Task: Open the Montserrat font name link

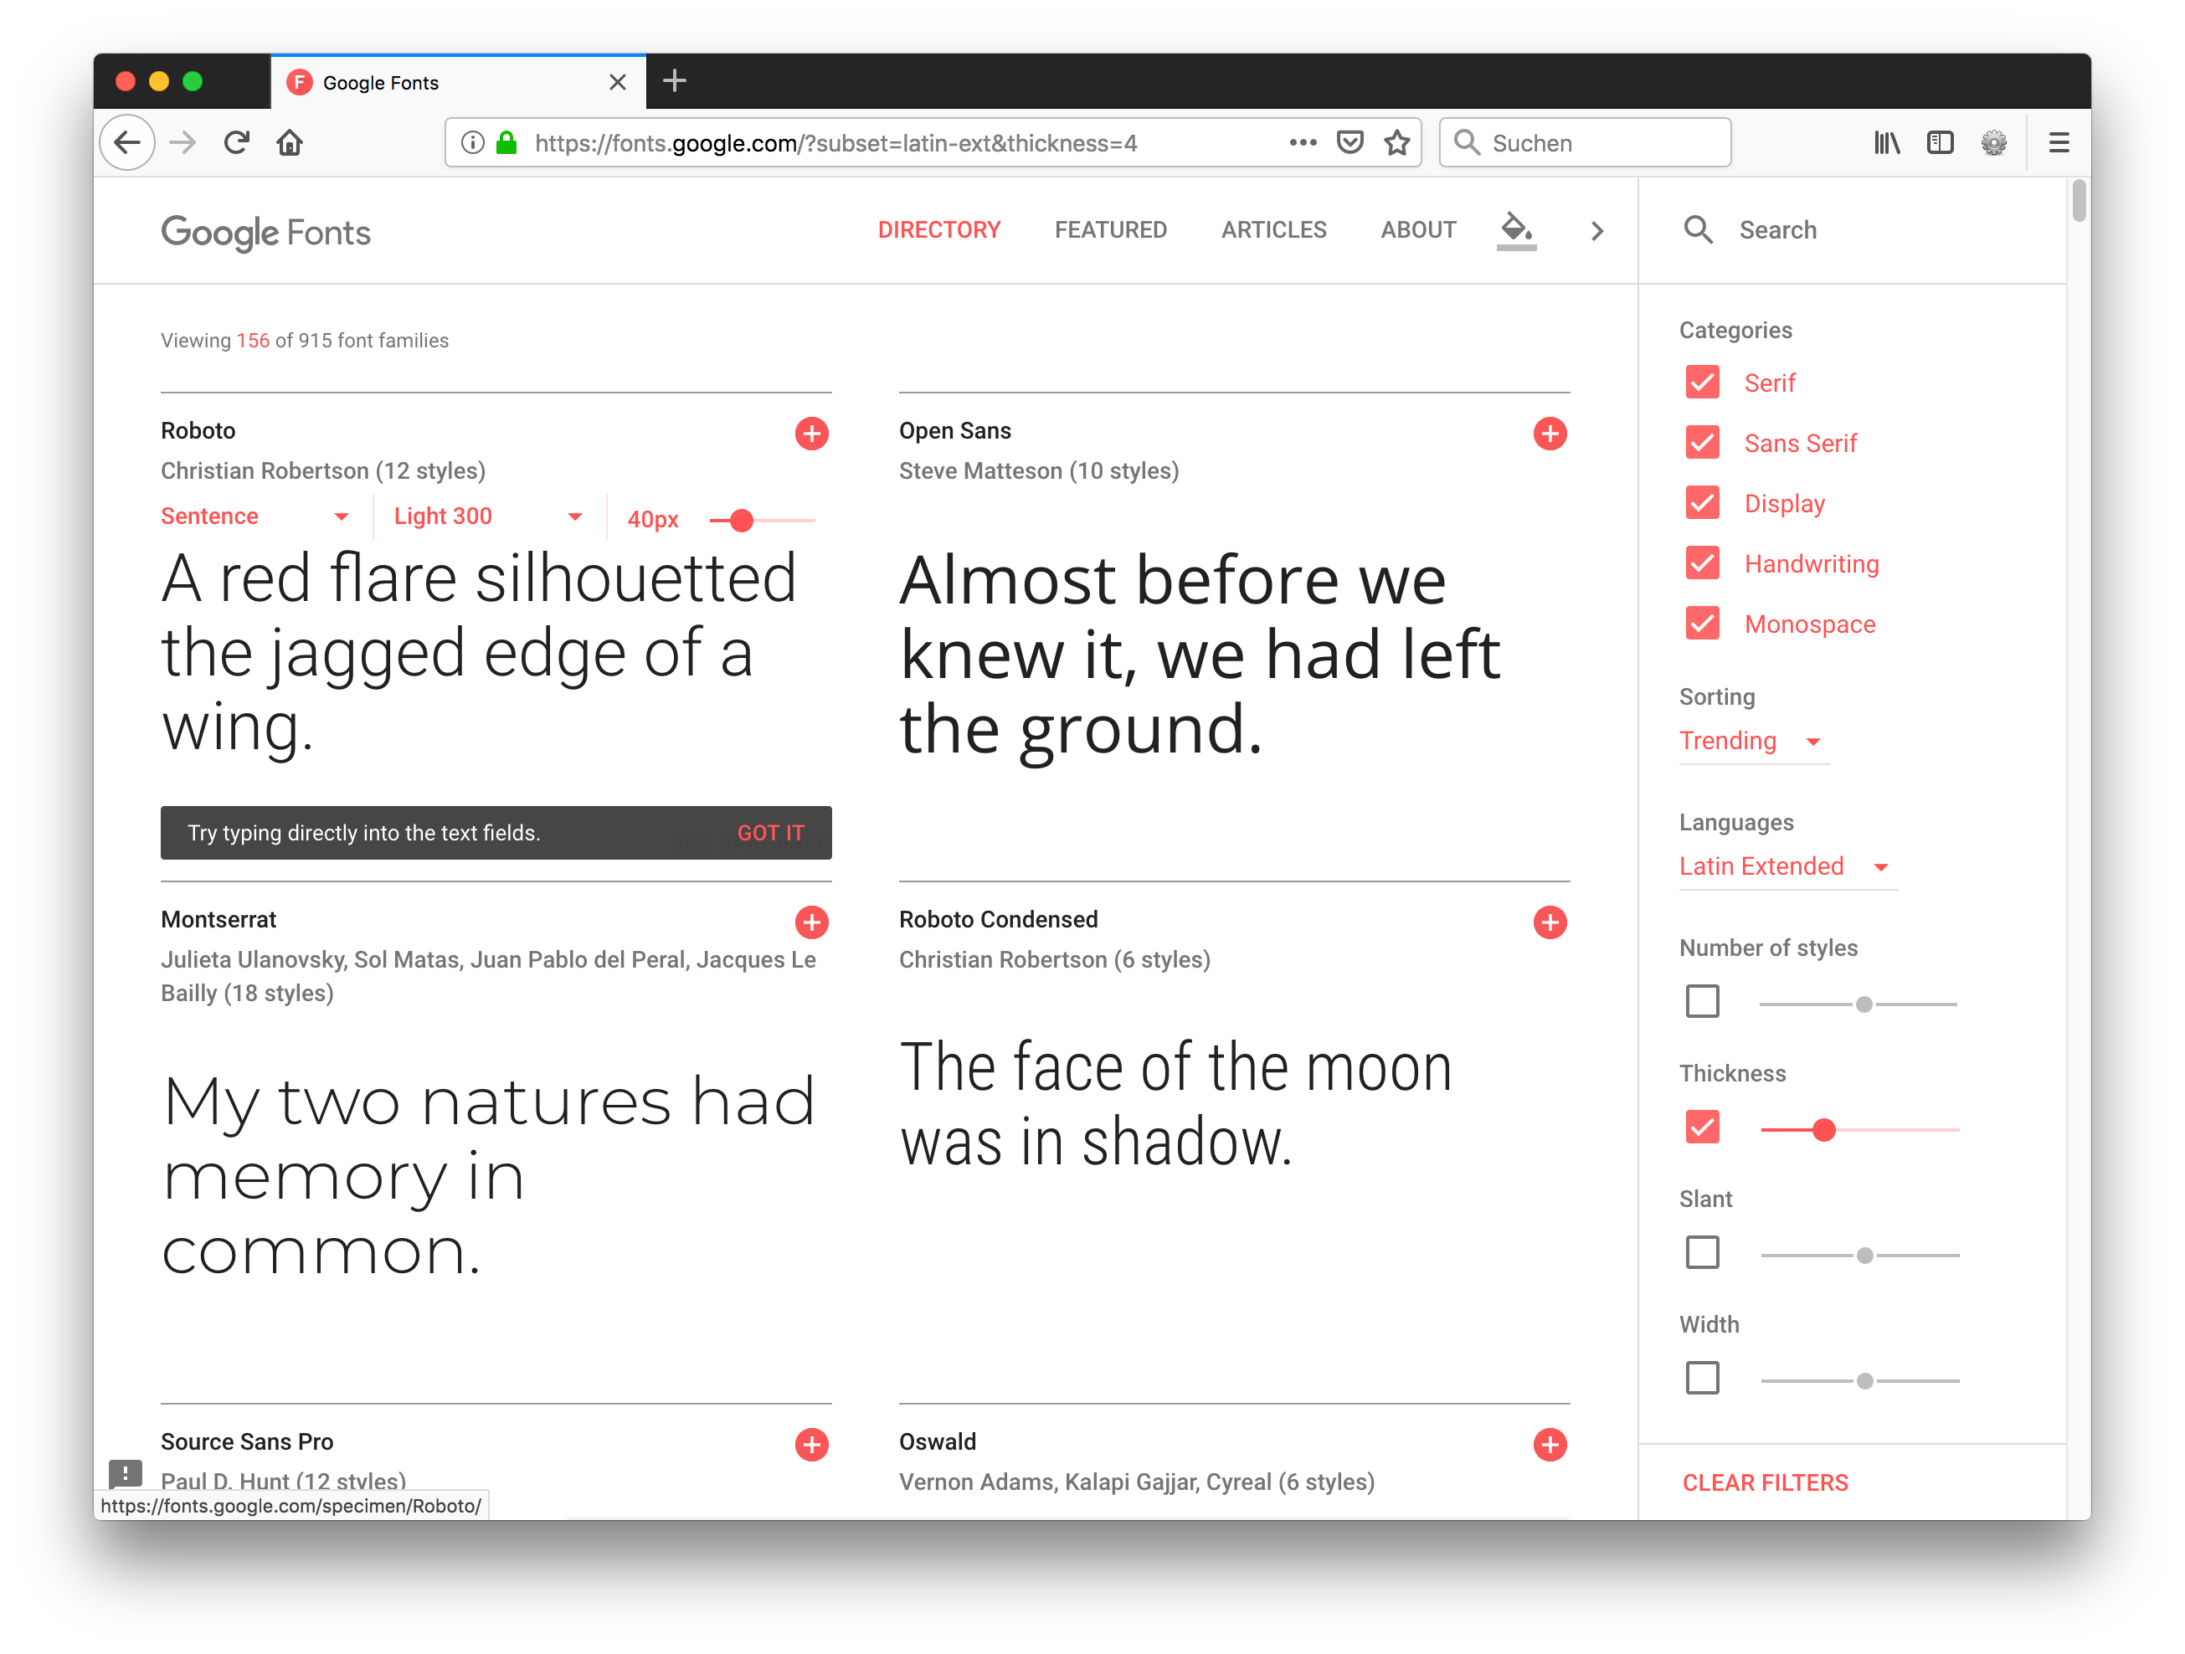Action: click(218, 919)
